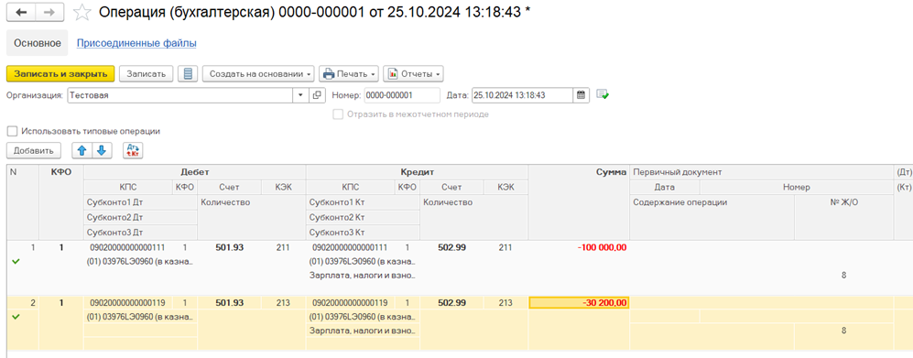
Task: Click journal number 8 in row 1
Action: click(x=843, y=276)
